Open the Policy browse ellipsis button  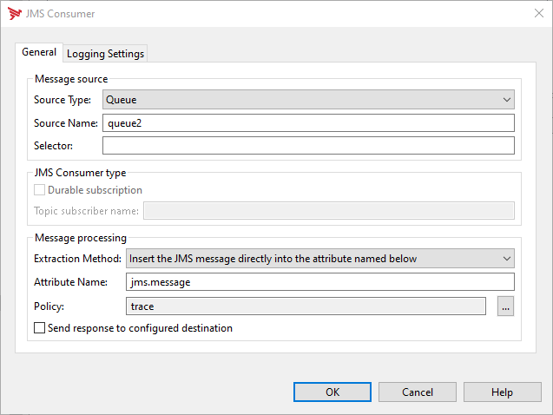pos(505,306)
